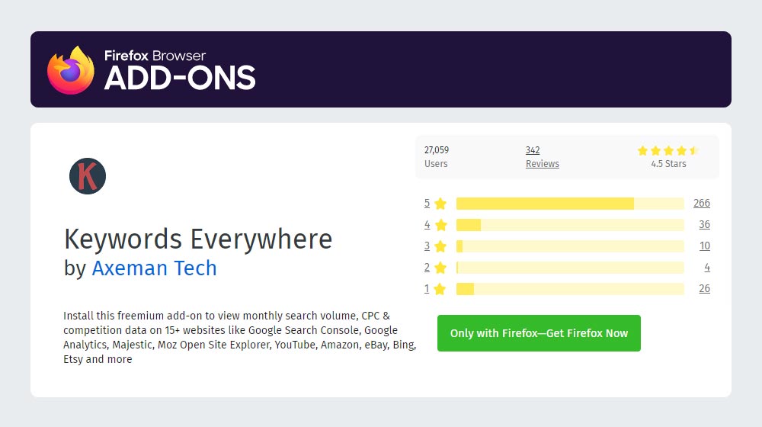Click the 4.5 Stars rating stars
Viewport: 762px width, 427px height.
(668, 151)
